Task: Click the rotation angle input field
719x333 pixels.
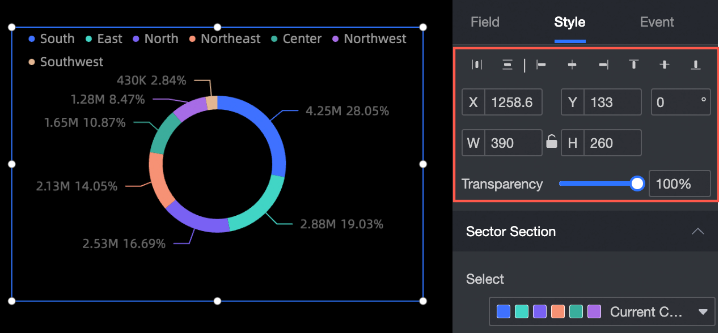Action: [x=680, y=102]
